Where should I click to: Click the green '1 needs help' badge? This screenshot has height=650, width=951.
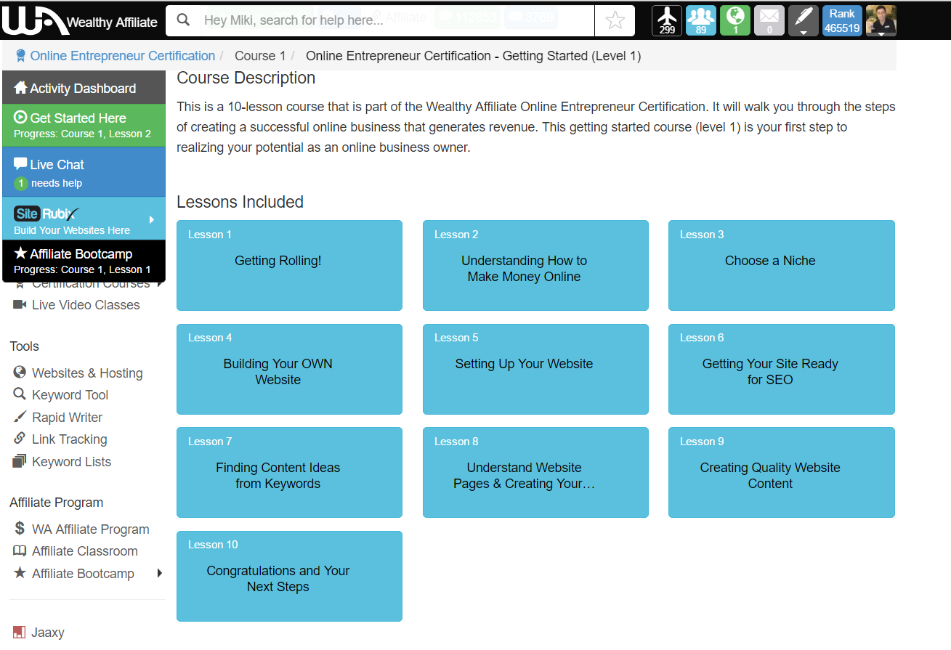click(x=20, y=183)
